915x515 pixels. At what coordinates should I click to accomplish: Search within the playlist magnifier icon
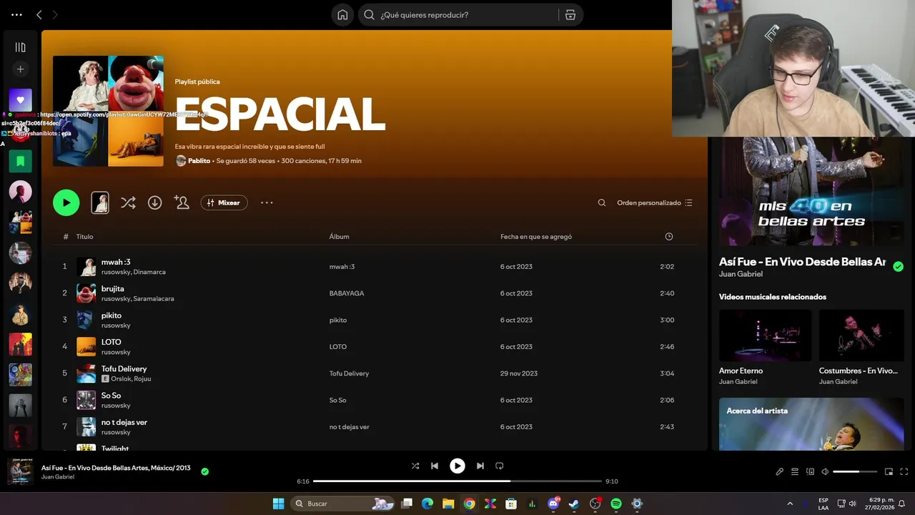(x=602, y=202)
